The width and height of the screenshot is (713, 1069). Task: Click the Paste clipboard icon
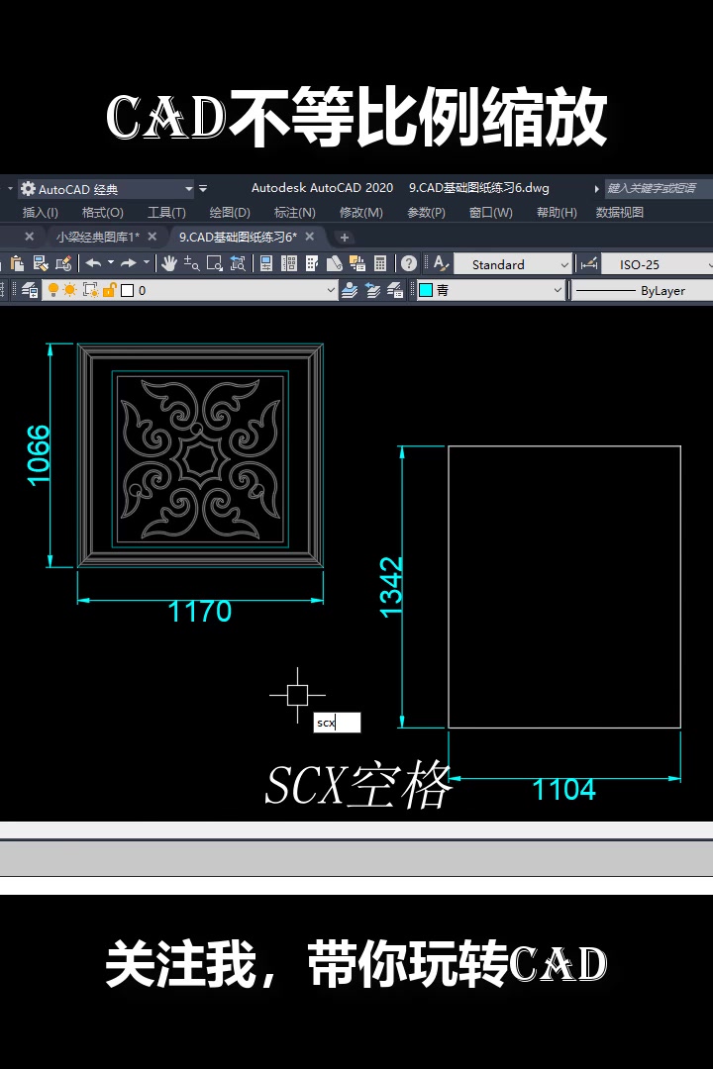click(x=17, y=263)
